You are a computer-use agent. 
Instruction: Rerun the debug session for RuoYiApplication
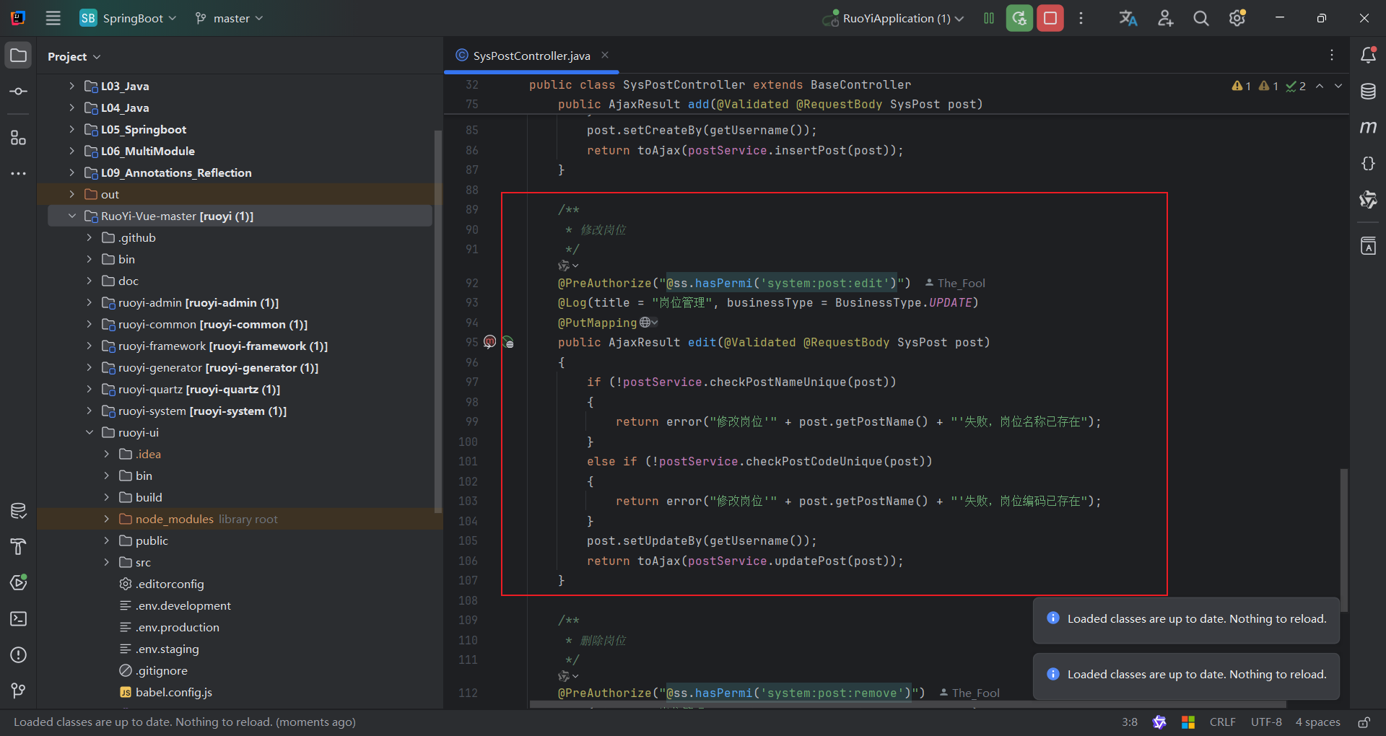point(1019,18)
